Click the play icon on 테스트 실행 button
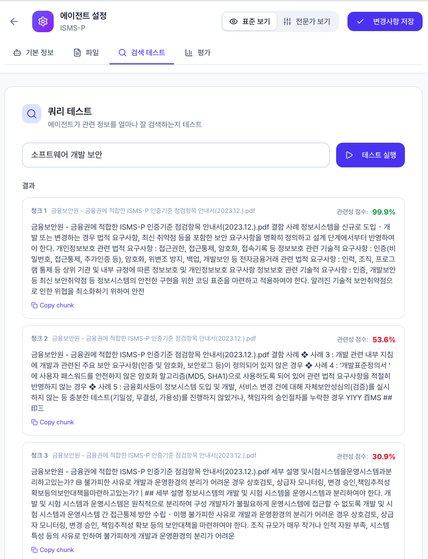The width and height of the screenshot is (428, 559). 350,155
